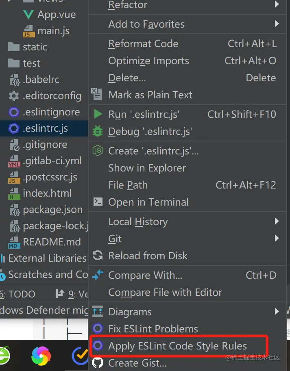Click the Debug '.eslintrc.js' bug icon
The width and height of the screenshot is (290, 371).
coord(98,131)
